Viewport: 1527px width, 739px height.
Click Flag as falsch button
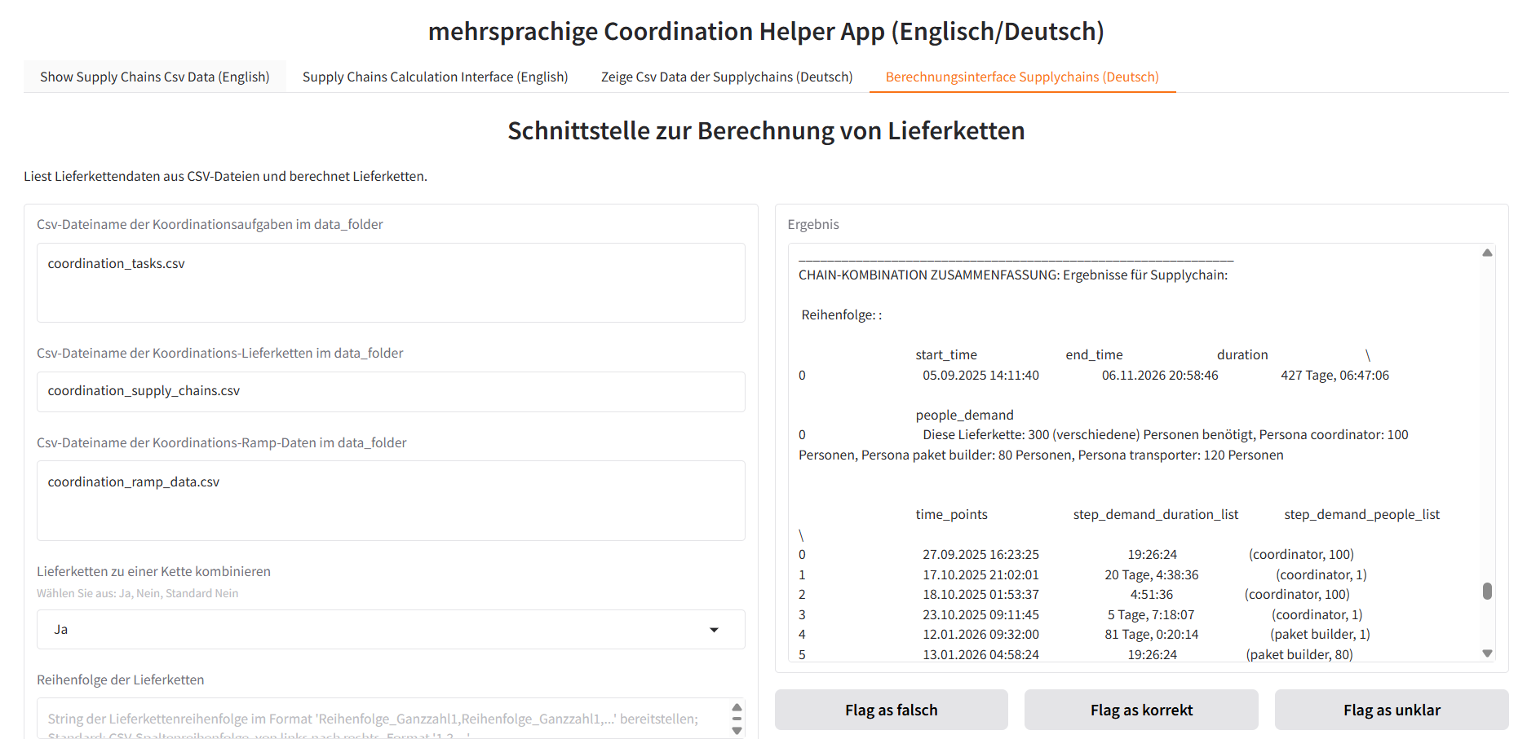click(892, 710)
